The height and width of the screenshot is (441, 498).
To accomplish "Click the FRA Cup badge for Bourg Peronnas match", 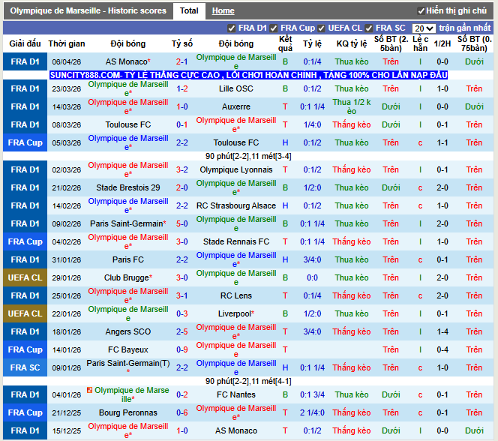I will tap(25, 412).
